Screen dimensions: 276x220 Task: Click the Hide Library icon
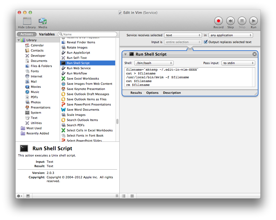27,21
